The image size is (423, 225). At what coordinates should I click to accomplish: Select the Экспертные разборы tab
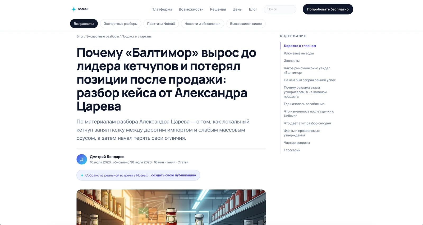(x=121, y=24)
